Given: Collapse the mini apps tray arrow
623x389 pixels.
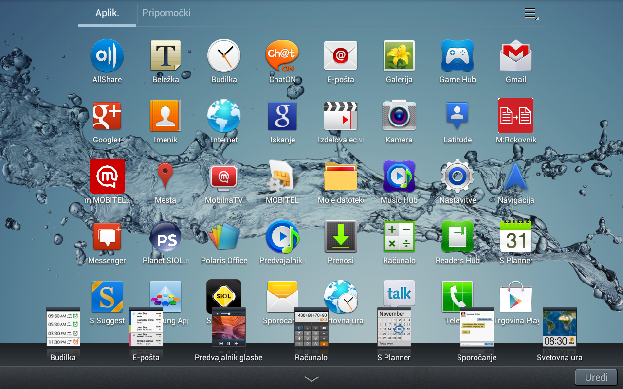Looking at the screenshot, I should point(311,379).
